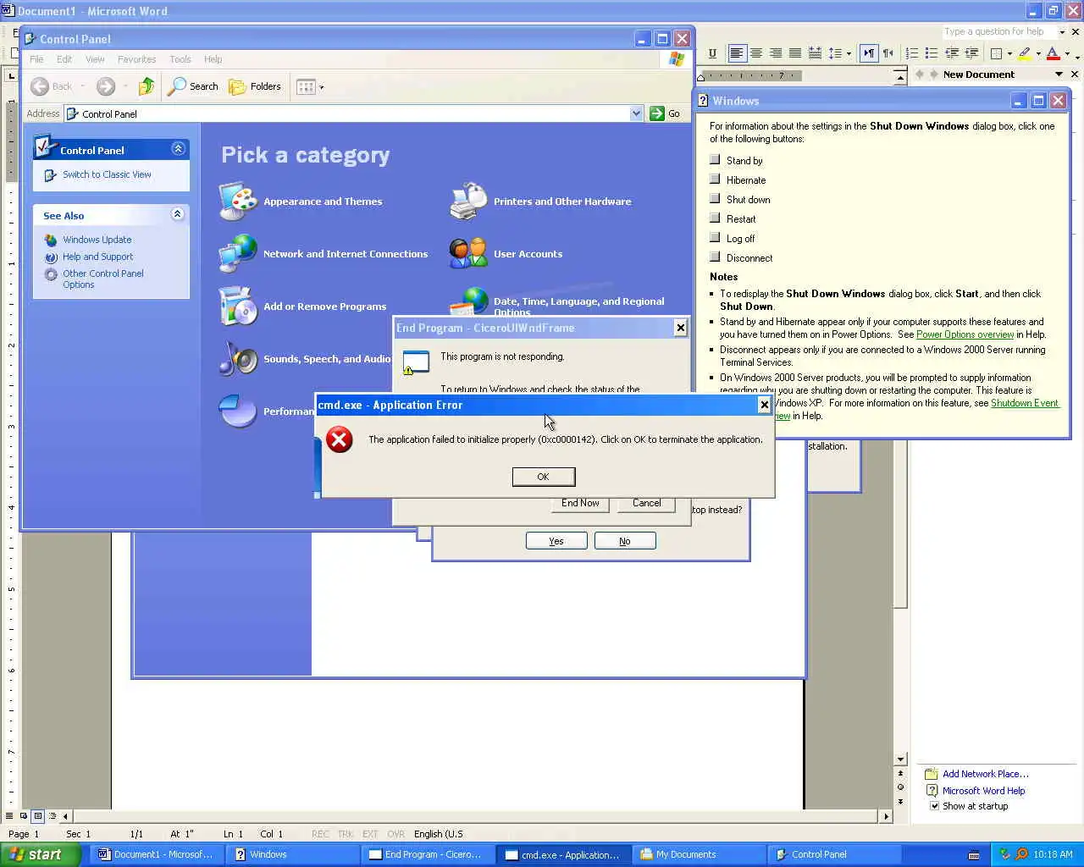Collapse the Control Panel sidebar section

(x=178, y=149)
